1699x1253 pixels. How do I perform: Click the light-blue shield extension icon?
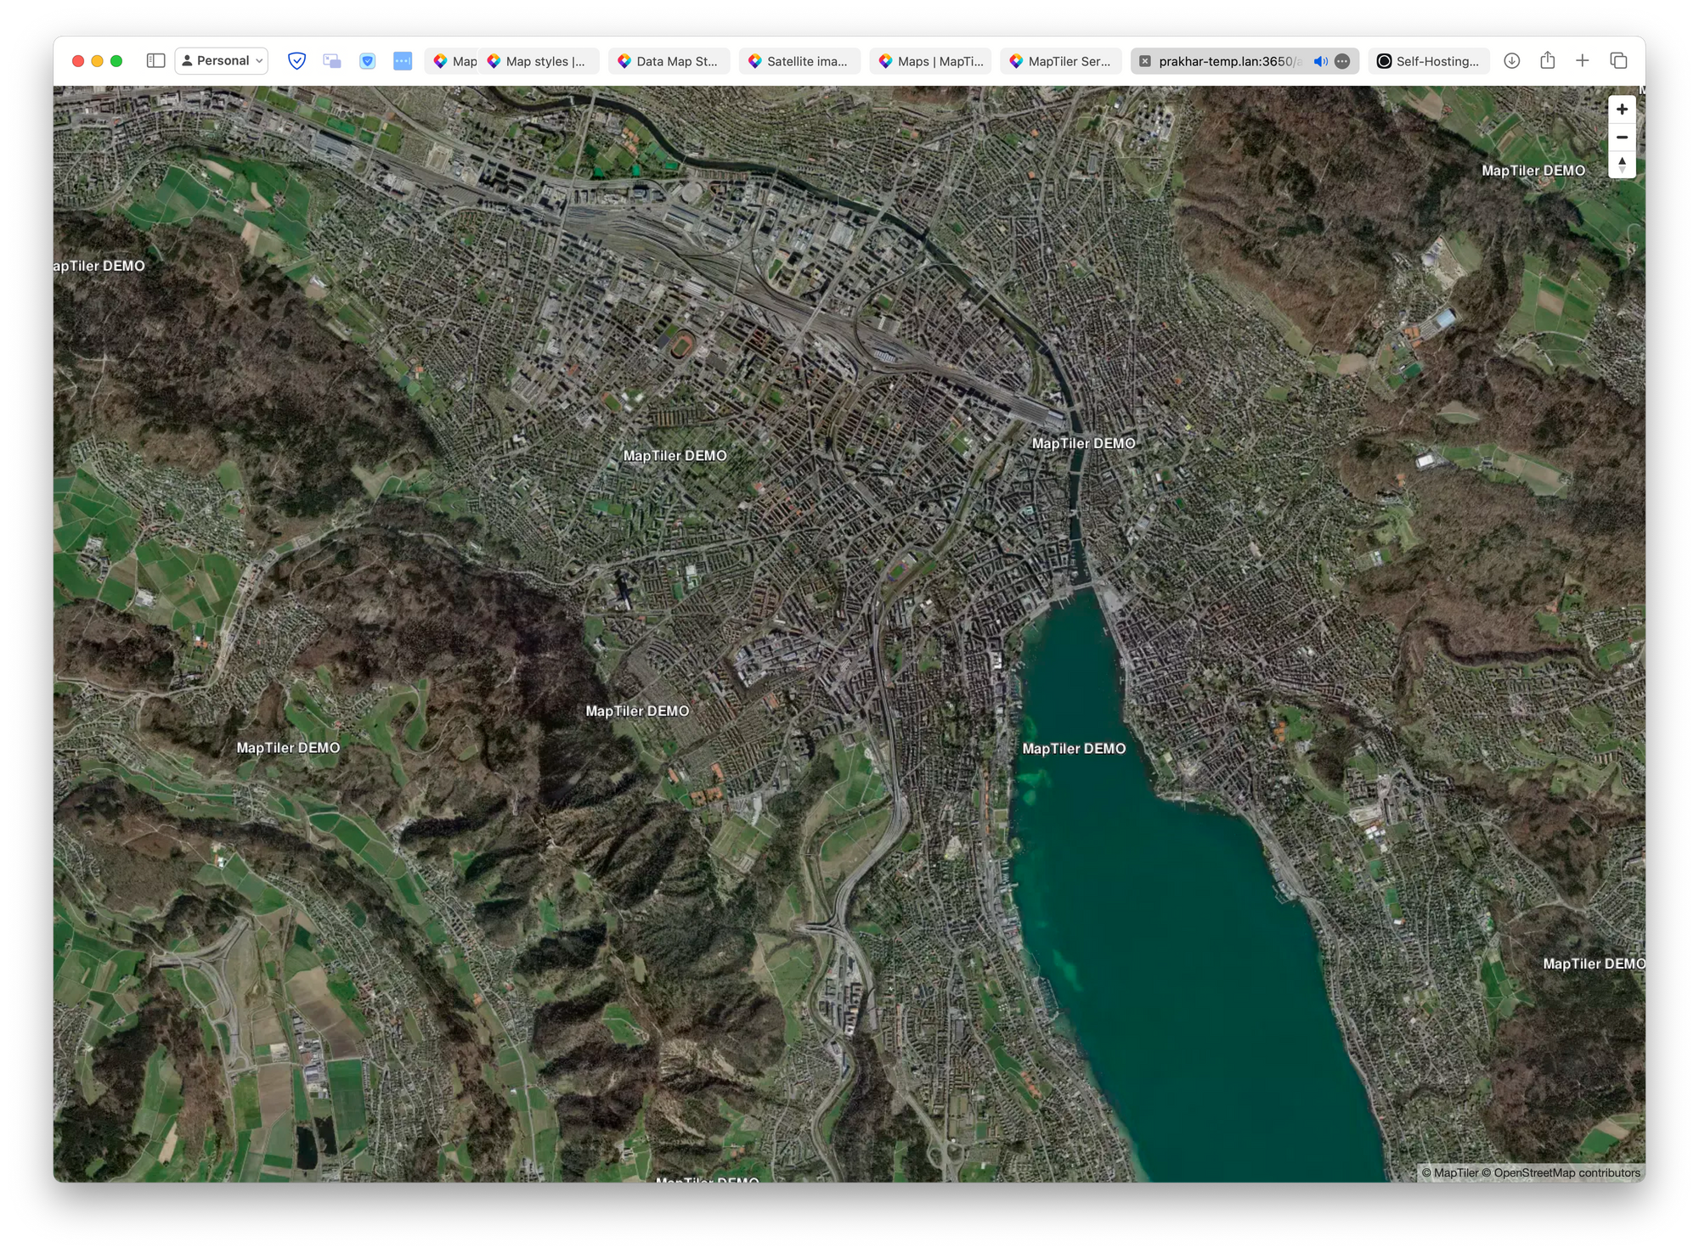(367, 61)
